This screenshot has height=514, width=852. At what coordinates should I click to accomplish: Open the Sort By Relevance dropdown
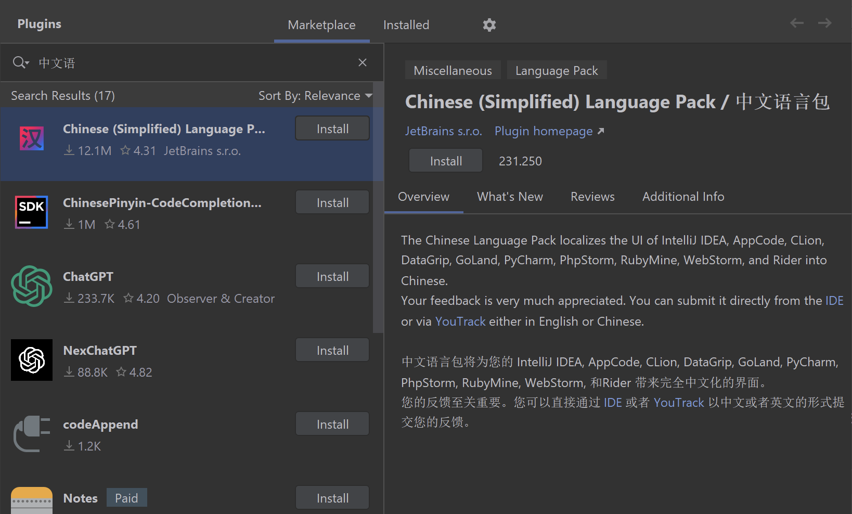315,96
